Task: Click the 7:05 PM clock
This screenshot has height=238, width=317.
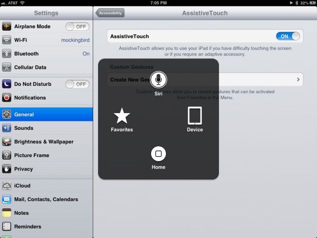Action: [x=158, y=3]
